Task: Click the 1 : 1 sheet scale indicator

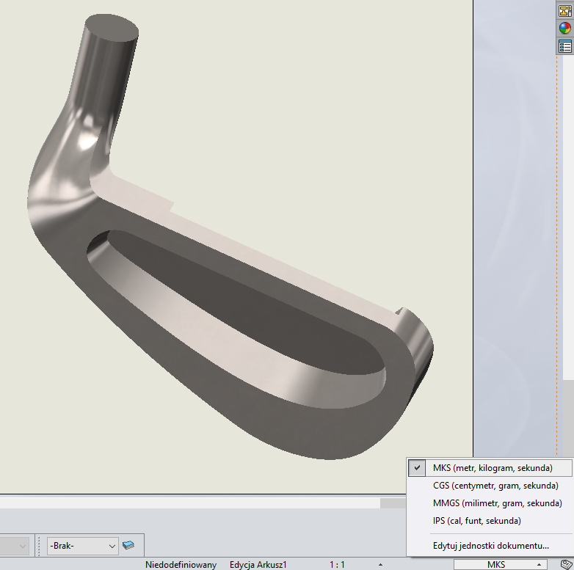Action: pos(338,565)
